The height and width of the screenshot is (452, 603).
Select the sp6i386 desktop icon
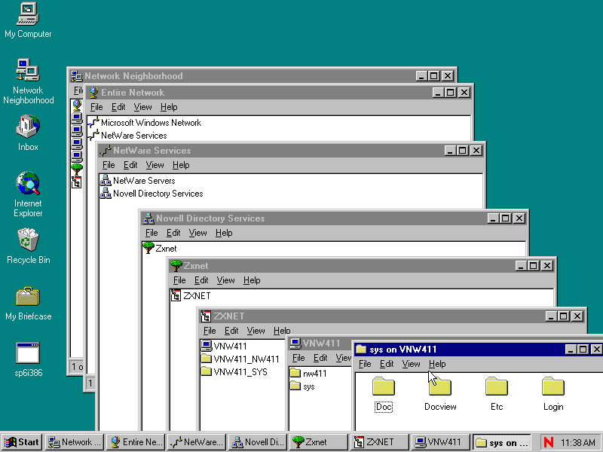pos(28,359)
